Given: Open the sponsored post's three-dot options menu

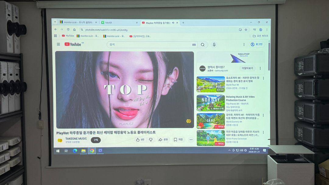Looking at the screenshot, I should pyautogui.click(x=260, y=68).
